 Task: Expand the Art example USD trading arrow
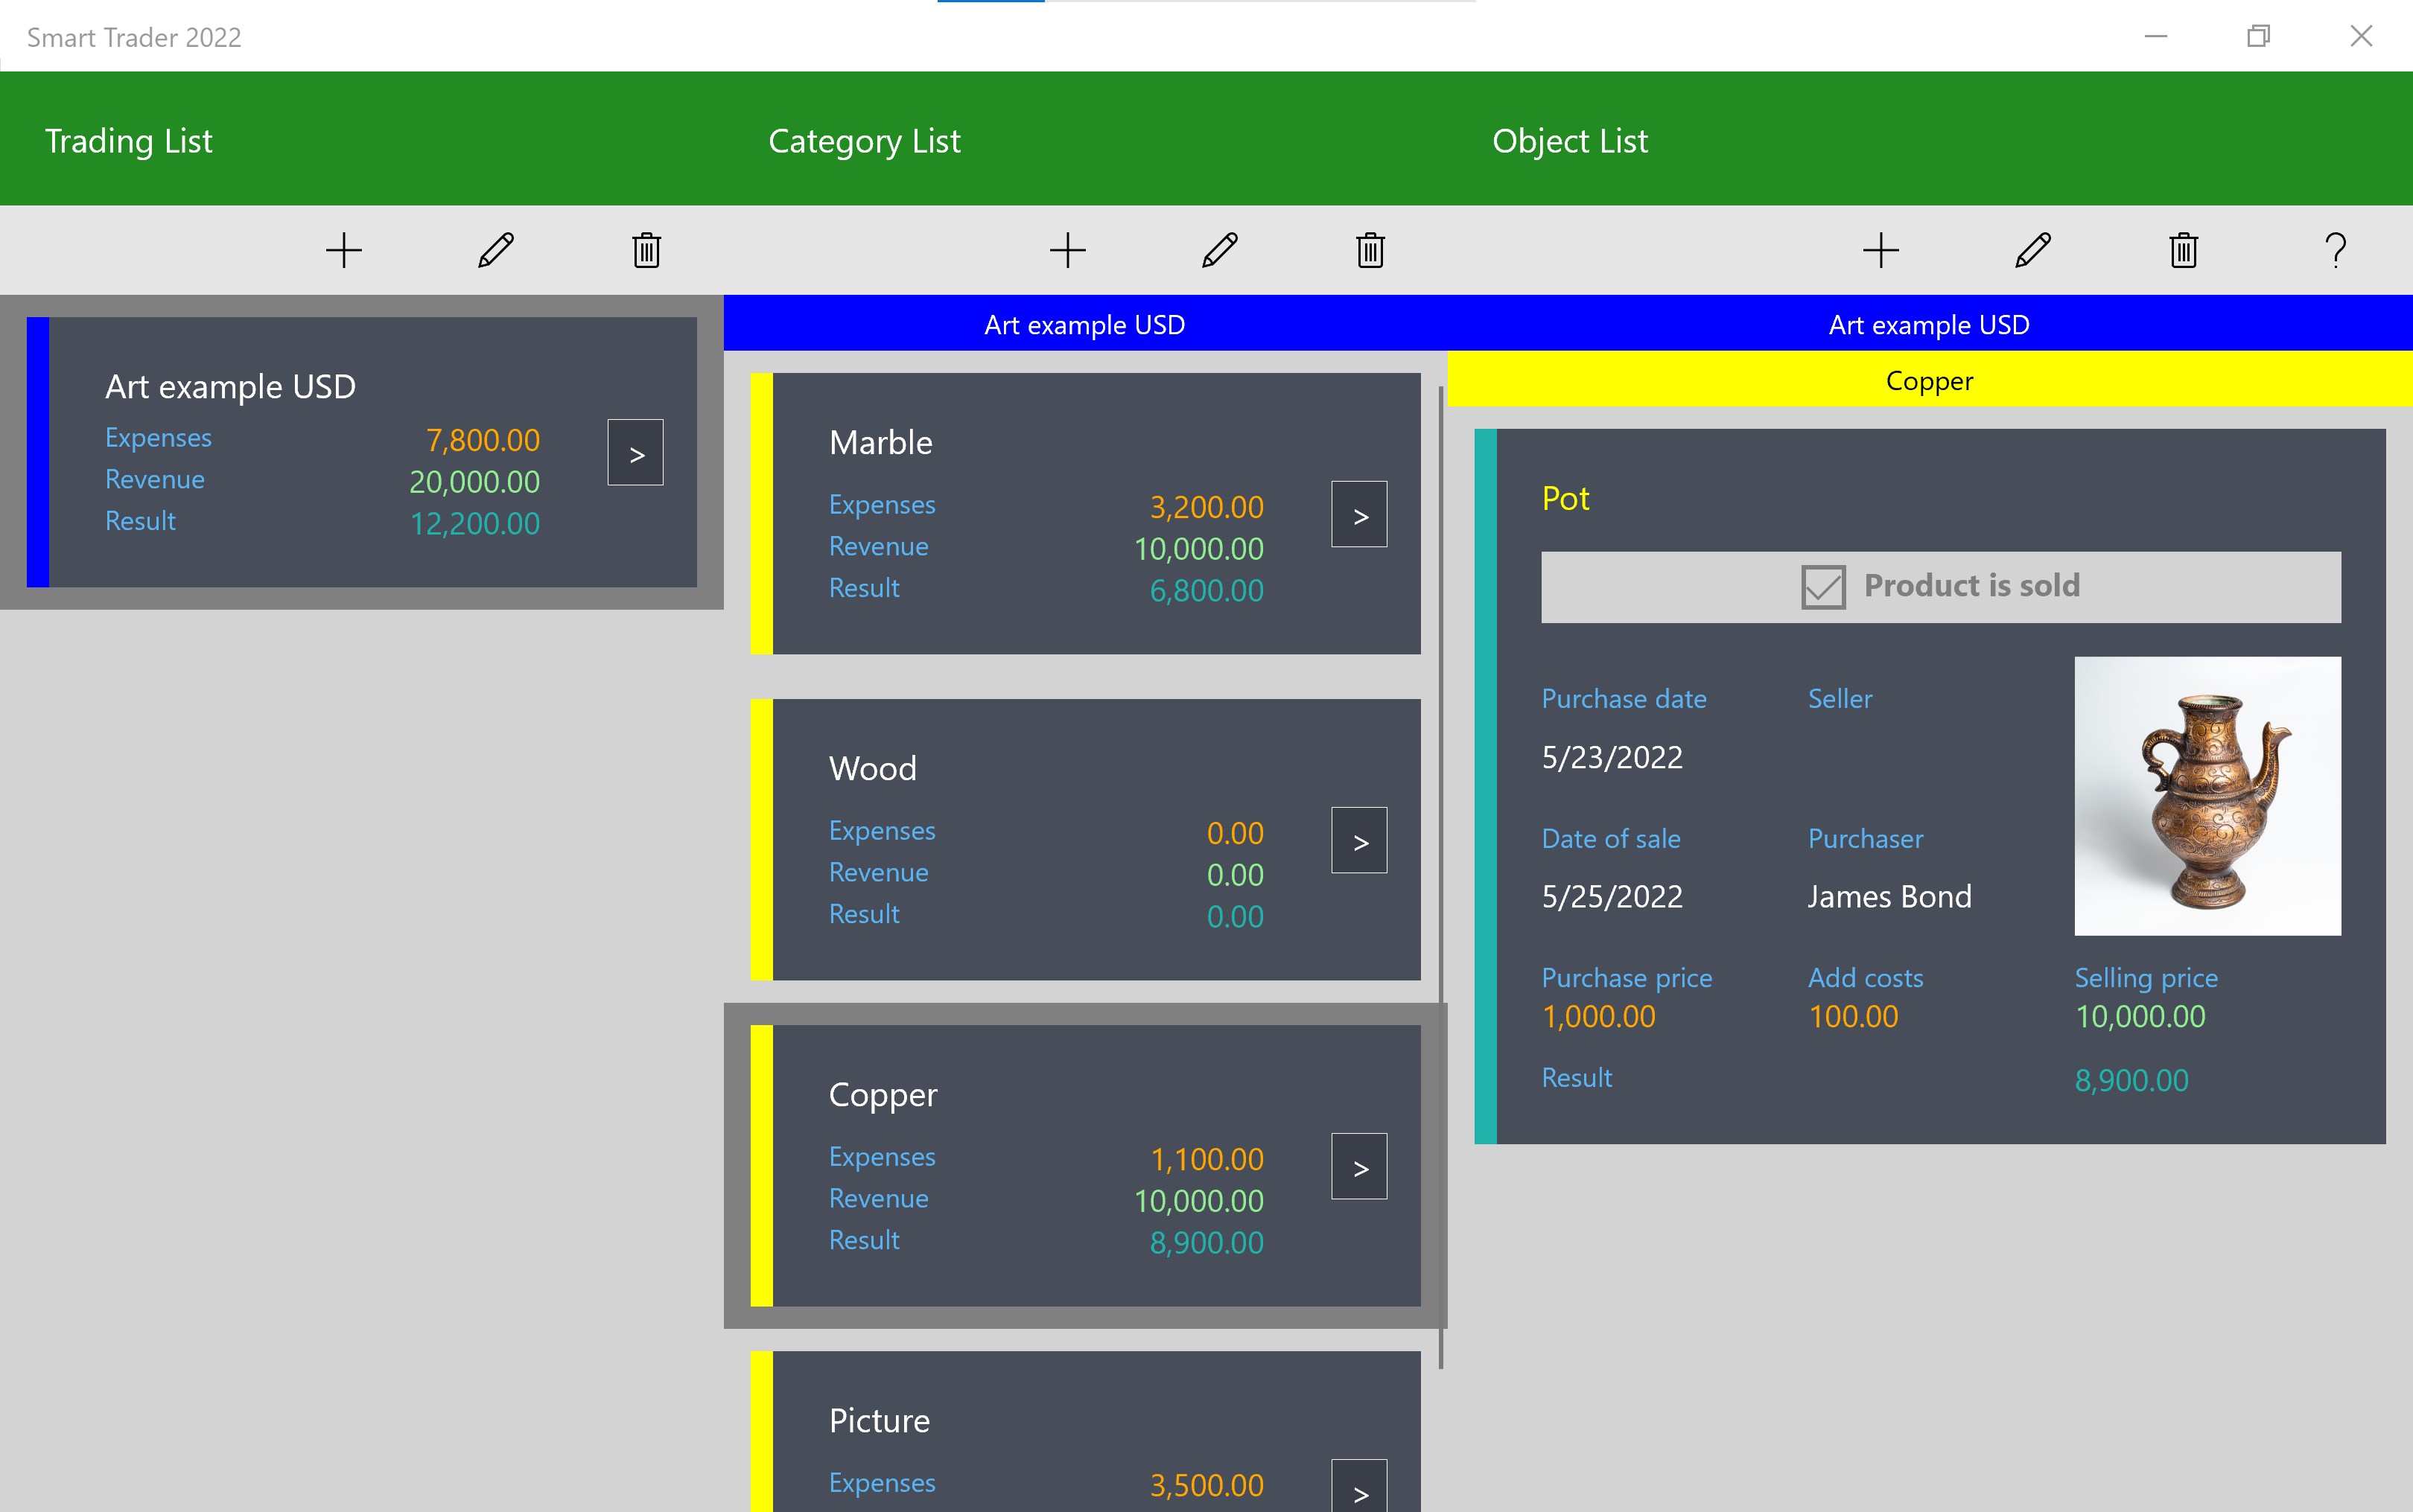pyautogui.click(x=635, y=453)
